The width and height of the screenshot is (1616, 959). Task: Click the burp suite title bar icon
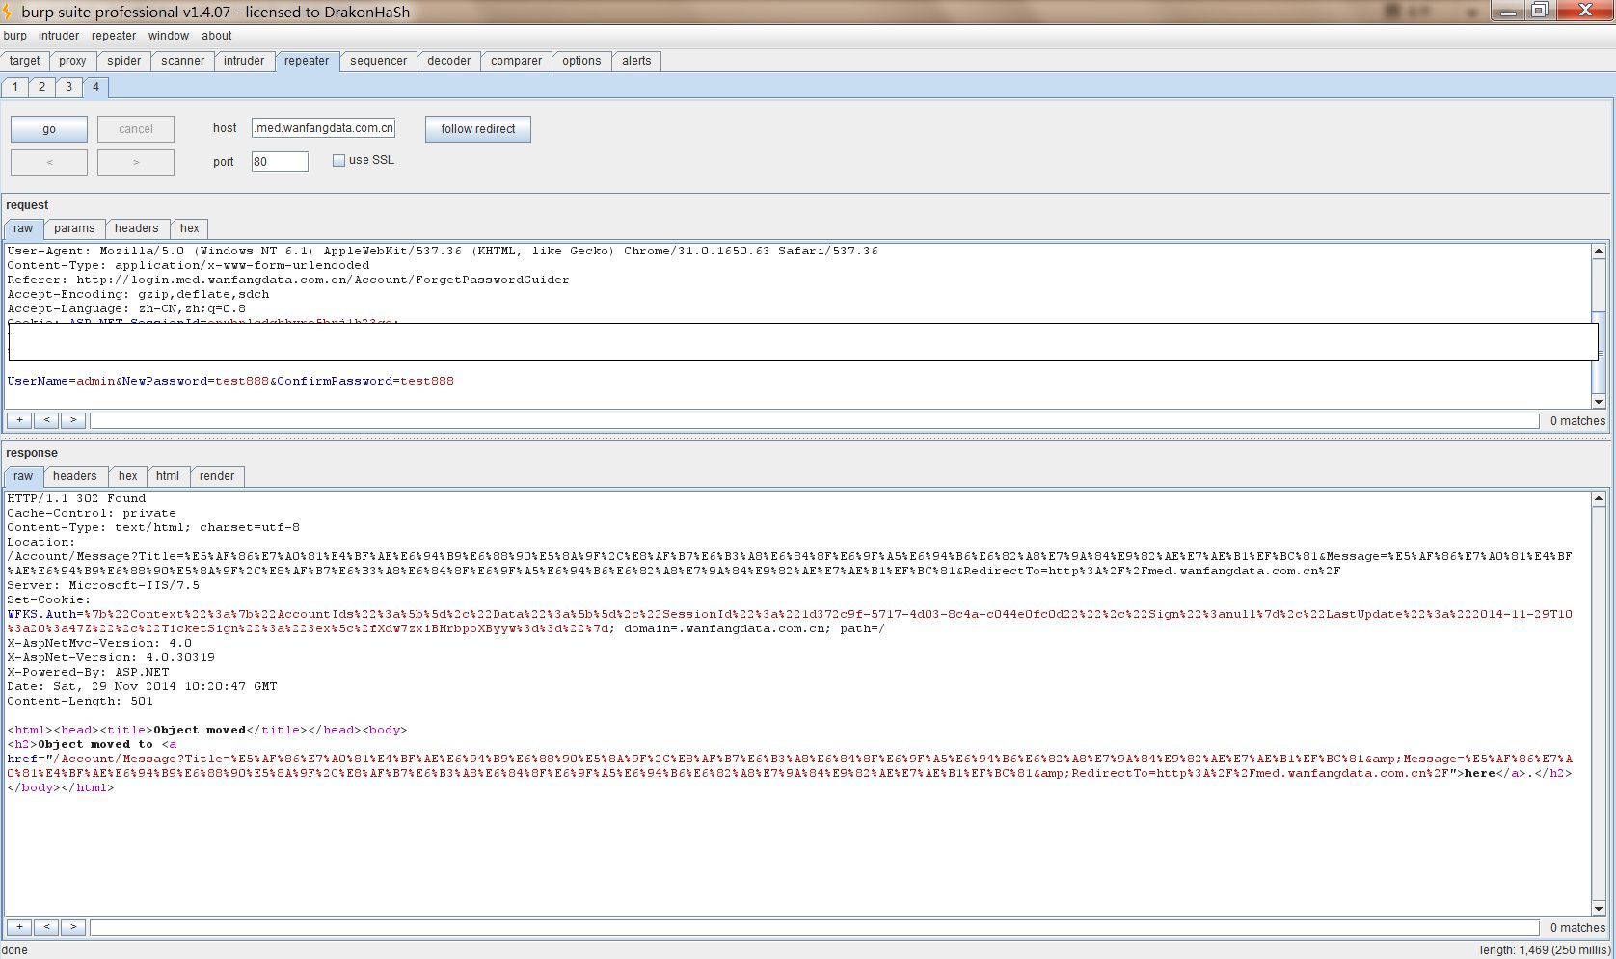8,12
